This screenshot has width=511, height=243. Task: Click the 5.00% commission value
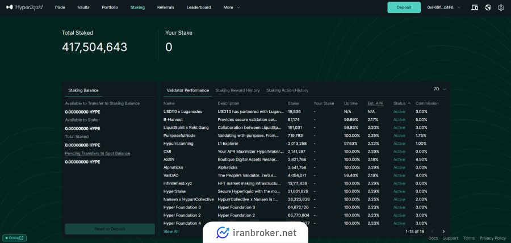(x=421, y=120)
